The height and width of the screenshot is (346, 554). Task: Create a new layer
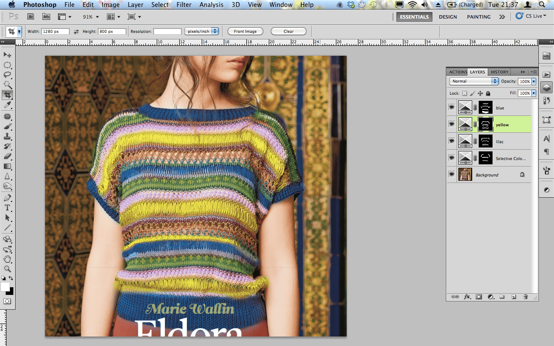pyautogui.click(x=514, y=297)
